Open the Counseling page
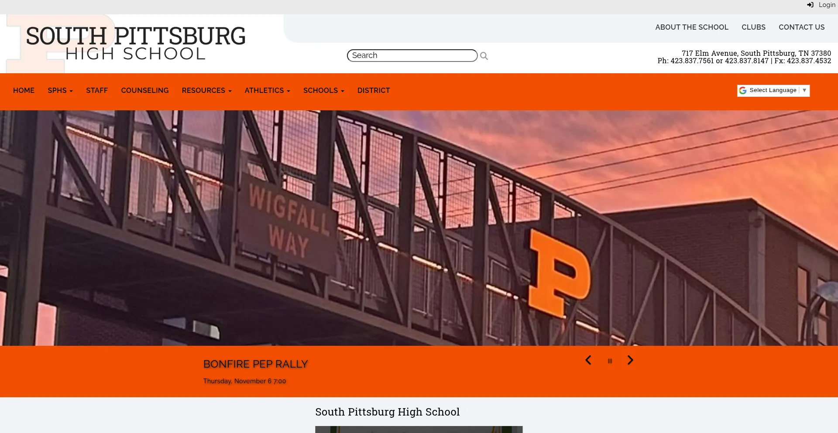 (x=145, y=91)
